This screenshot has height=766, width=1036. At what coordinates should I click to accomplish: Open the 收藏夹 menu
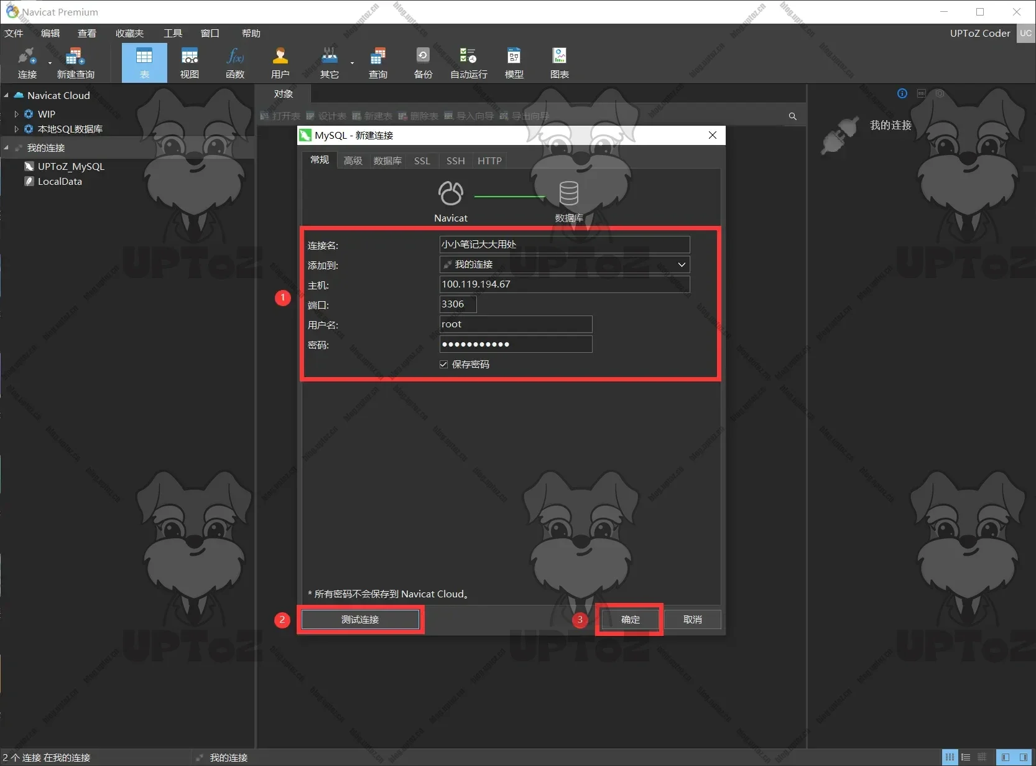[x=129, y=34]
